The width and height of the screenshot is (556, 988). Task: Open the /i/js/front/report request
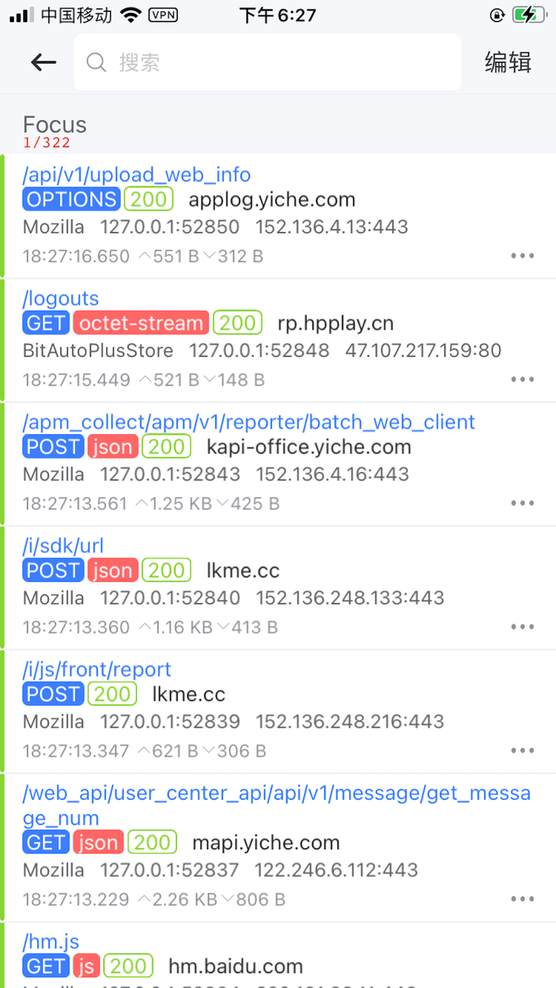278,711
